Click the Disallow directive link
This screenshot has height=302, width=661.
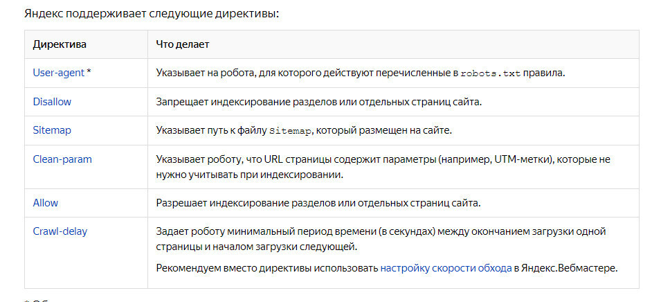pyautogui.click(x=52, y=101)
